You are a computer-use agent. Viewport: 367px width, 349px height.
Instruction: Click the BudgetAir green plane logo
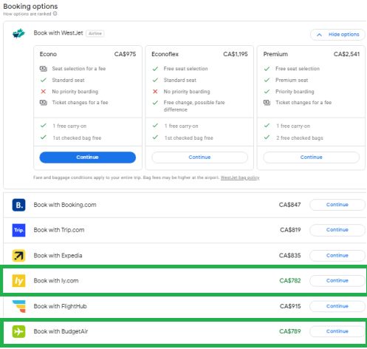(18, 331)
